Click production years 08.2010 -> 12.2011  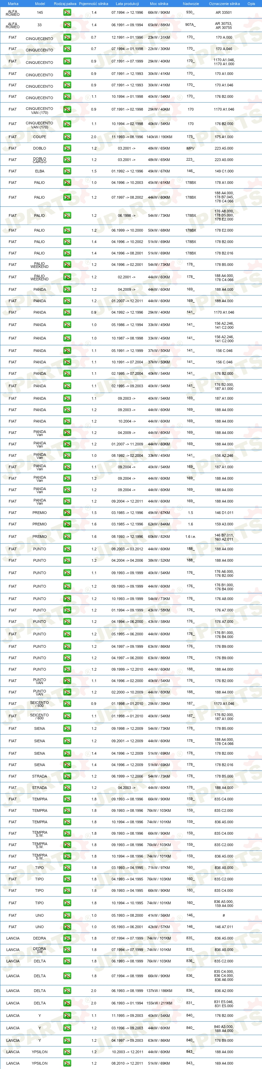pyautogui.click(x=127, y=1063)
